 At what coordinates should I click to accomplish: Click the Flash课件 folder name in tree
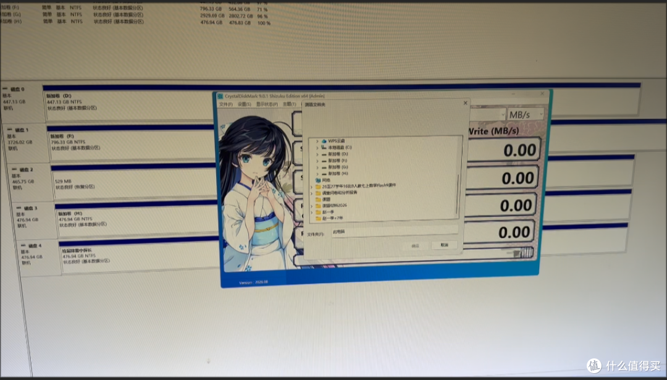[359, 186]
